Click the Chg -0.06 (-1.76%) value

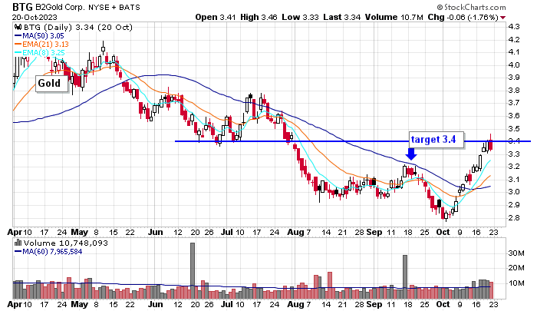click(463, 17)
